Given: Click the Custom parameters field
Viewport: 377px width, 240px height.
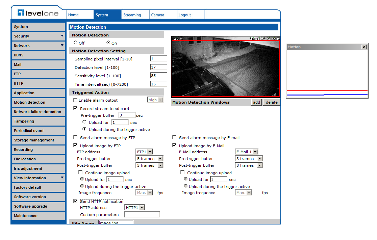Looking at the screenshot, I should coord(142,215).
